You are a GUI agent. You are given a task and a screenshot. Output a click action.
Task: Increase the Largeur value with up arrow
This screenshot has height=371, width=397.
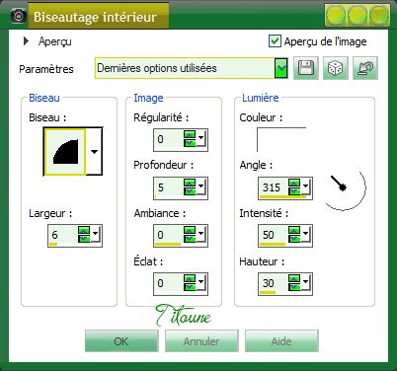tap(84, 231)
